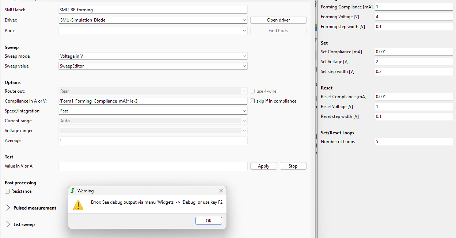Open the Sweep value dropdown
456x238 pixels.
(244, 66)
